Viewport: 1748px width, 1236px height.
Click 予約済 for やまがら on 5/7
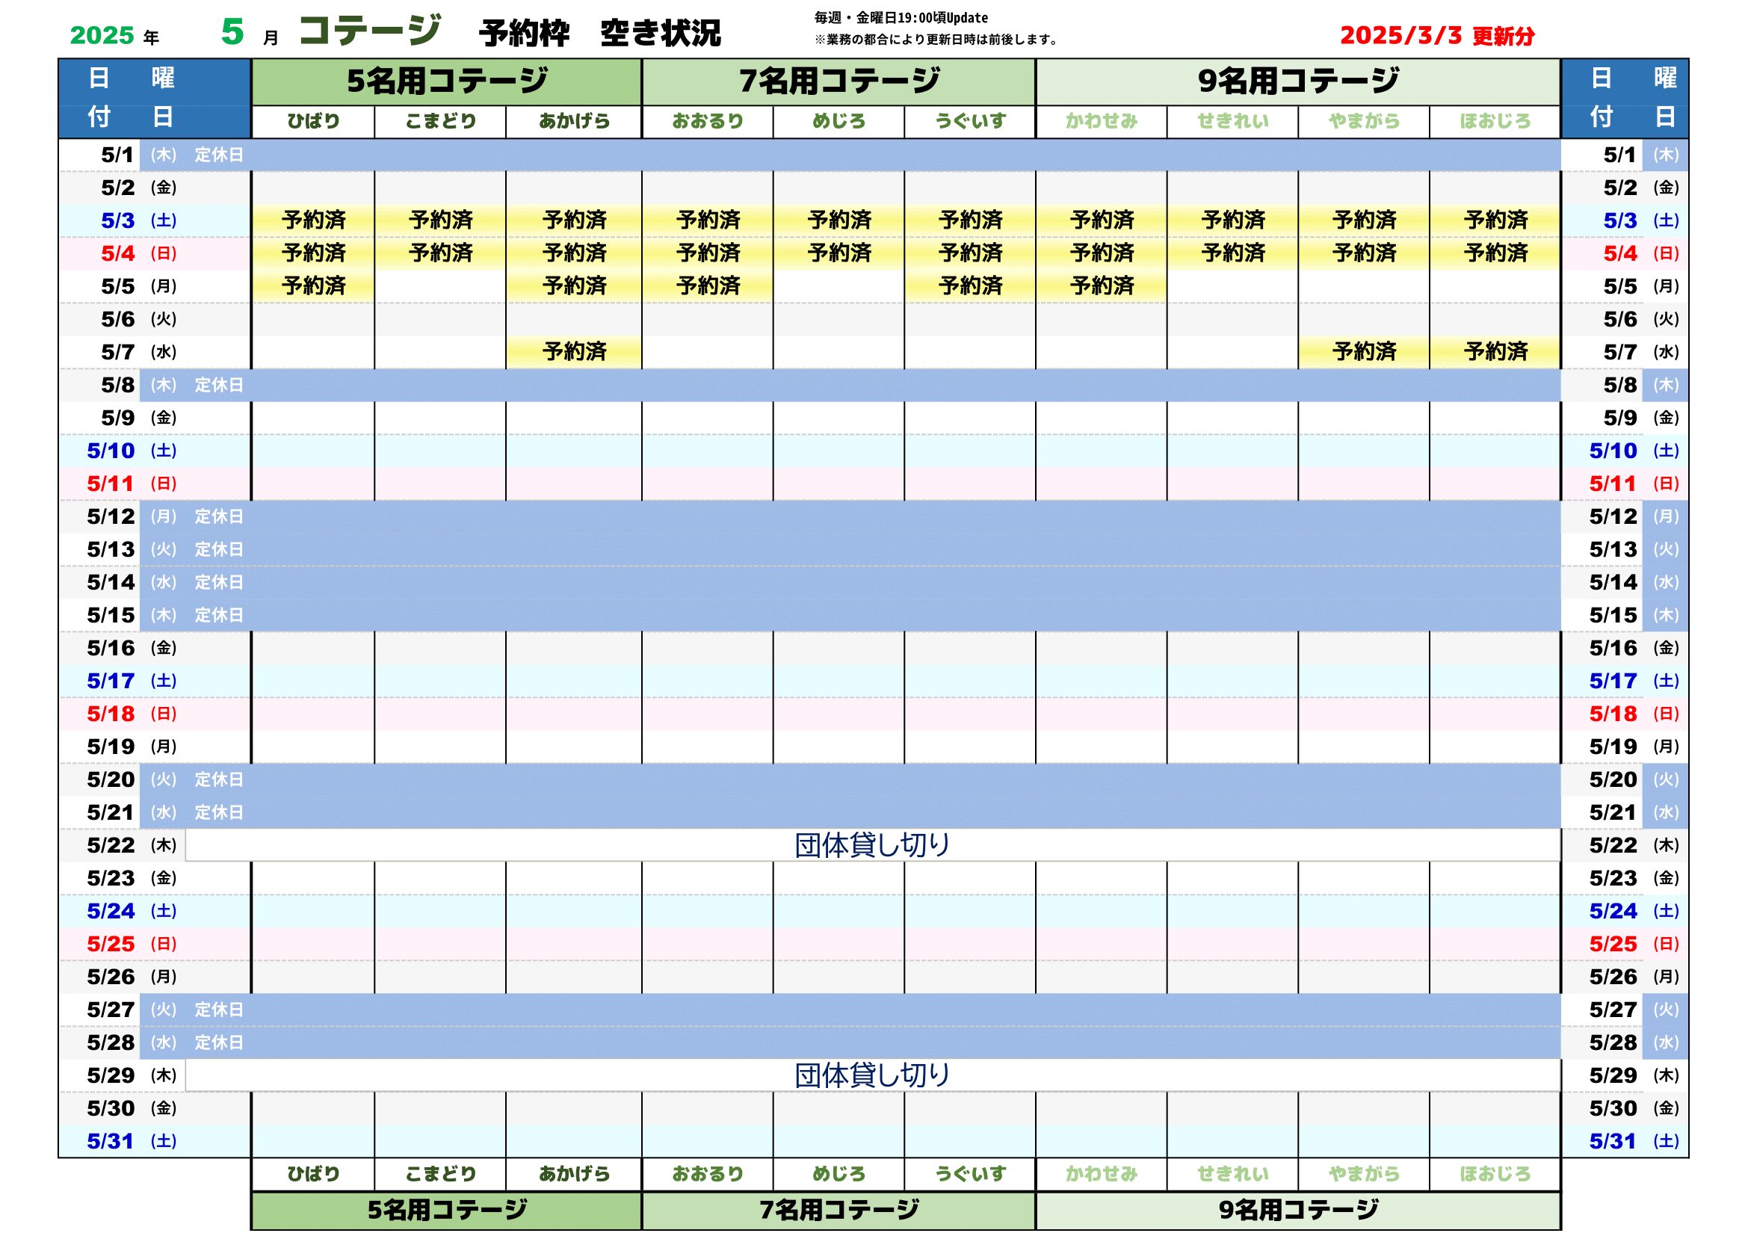click(1365, 352)
